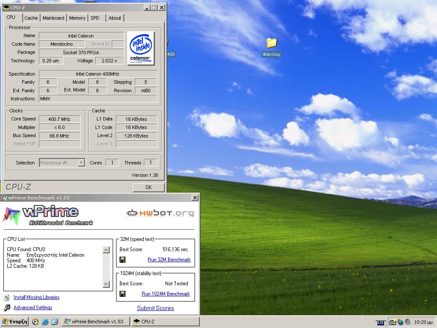Viewport: 437px width, 328px height.
Task: Click the Version 1.38 text
Action: coord(145,175)
